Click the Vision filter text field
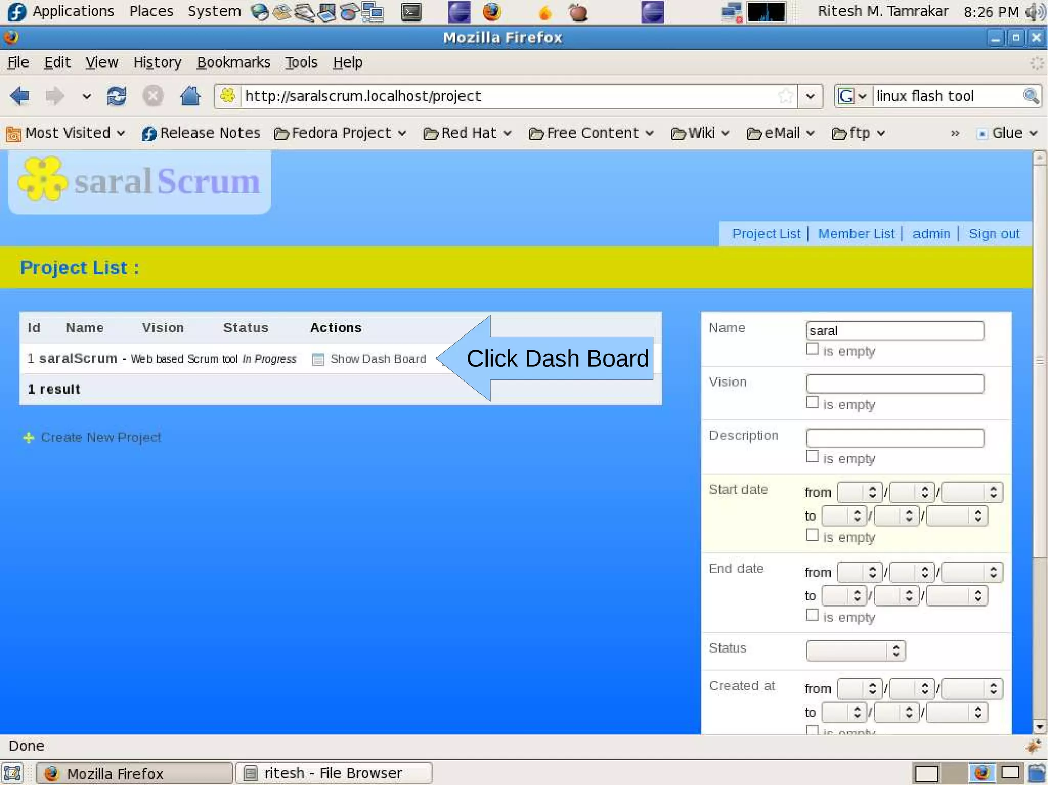Screen dimensions: 1048x785 pyautogui.click(x=894, y=384)
